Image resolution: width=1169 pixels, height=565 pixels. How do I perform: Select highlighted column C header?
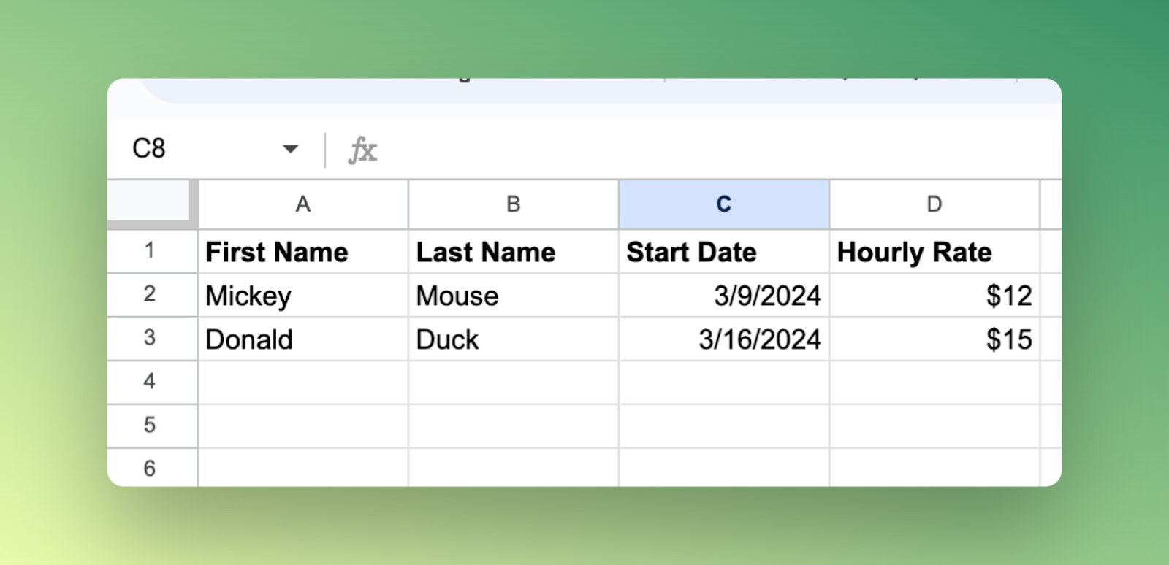click(724, 204)
